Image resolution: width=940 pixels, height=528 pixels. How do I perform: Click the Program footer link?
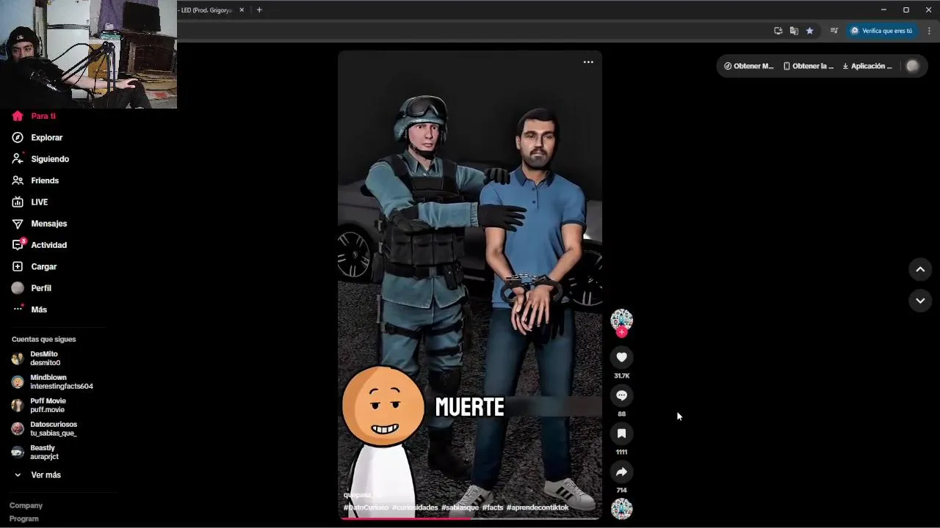(x=23, y=518)
